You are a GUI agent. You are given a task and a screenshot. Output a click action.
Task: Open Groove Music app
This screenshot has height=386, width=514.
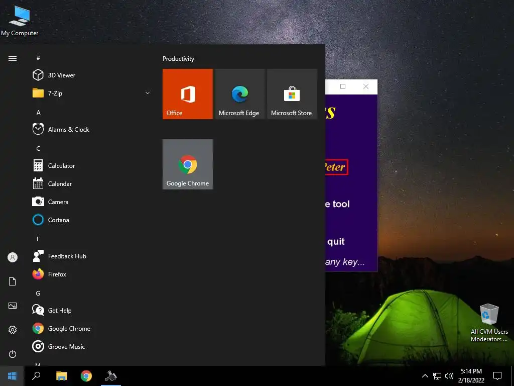(92, 346)
